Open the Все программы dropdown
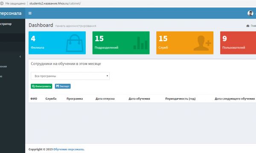This screenshot has height=153, width=256. 70,76
